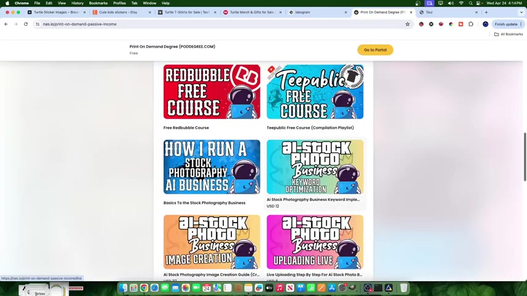The height and width of the screenshot is (296, 527).
Task: Open Trash from the Dock
Action: coord(404,288)
